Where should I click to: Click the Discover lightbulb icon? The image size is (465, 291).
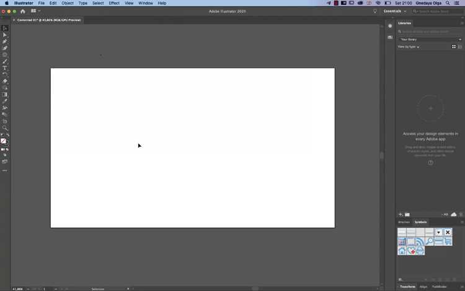375,11
